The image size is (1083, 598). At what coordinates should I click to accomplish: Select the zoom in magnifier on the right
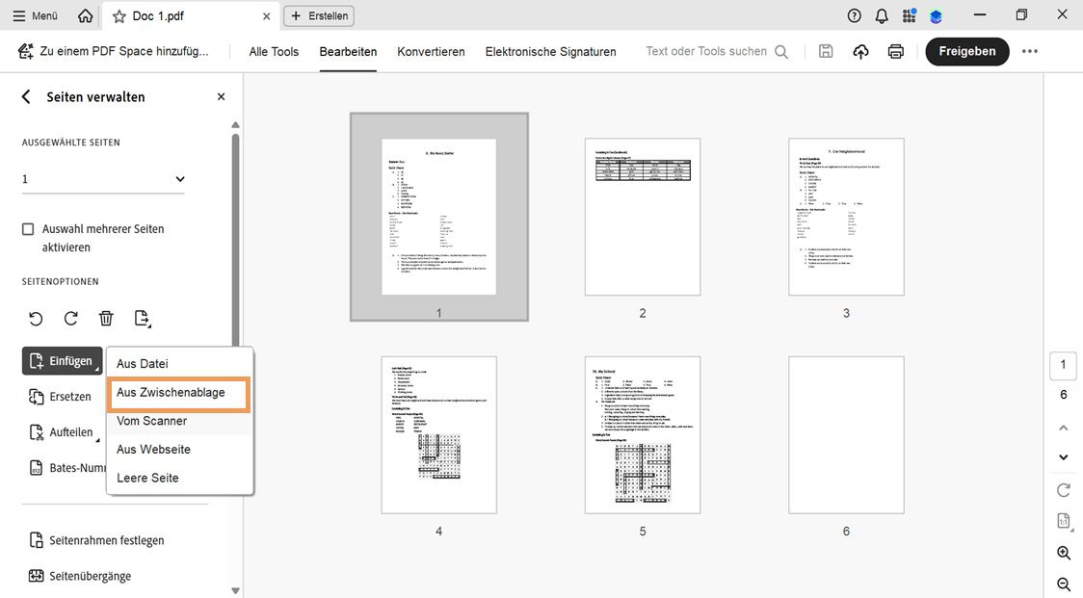click(x=1063, y=553)
